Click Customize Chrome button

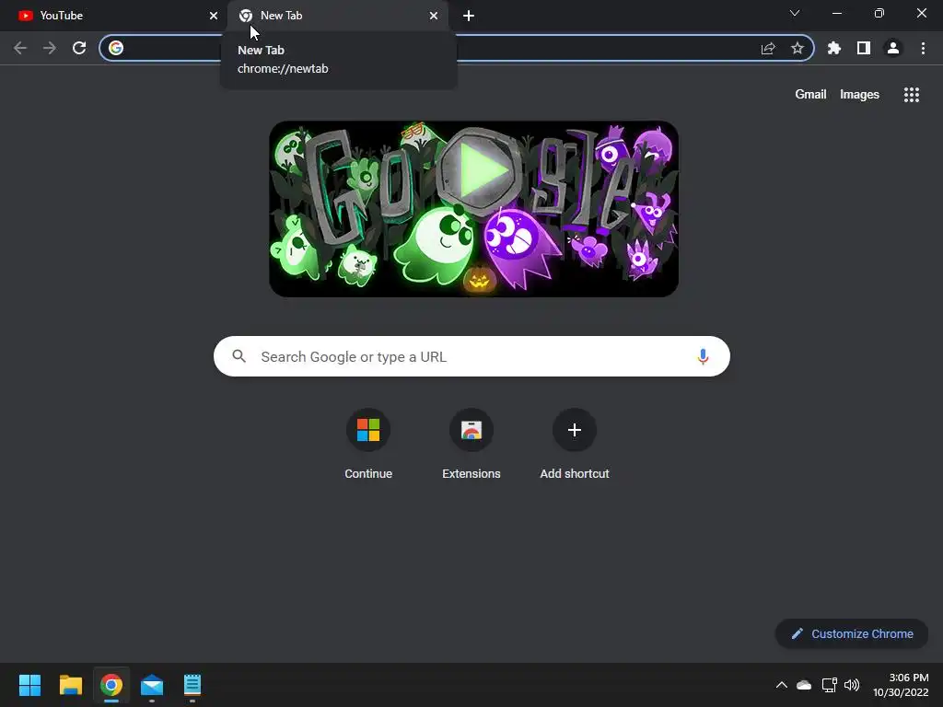point(852,633)
